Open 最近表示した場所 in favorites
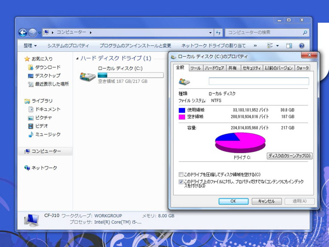Viewport: 329px width, 247px height. pyautogui.click(x=52, y=84)
